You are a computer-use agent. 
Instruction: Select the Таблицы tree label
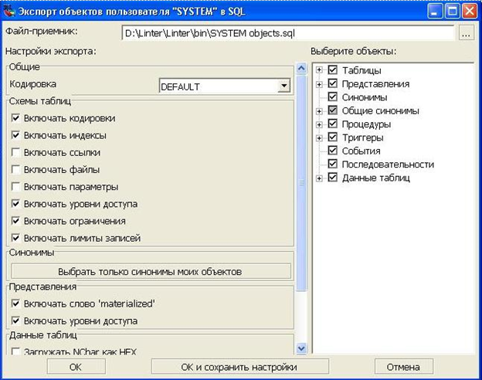click(x=361, y=70)
